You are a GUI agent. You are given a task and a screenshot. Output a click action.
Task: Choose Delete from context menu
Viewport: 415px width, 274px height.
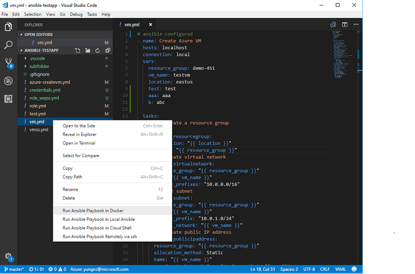[x=112, y=198]
